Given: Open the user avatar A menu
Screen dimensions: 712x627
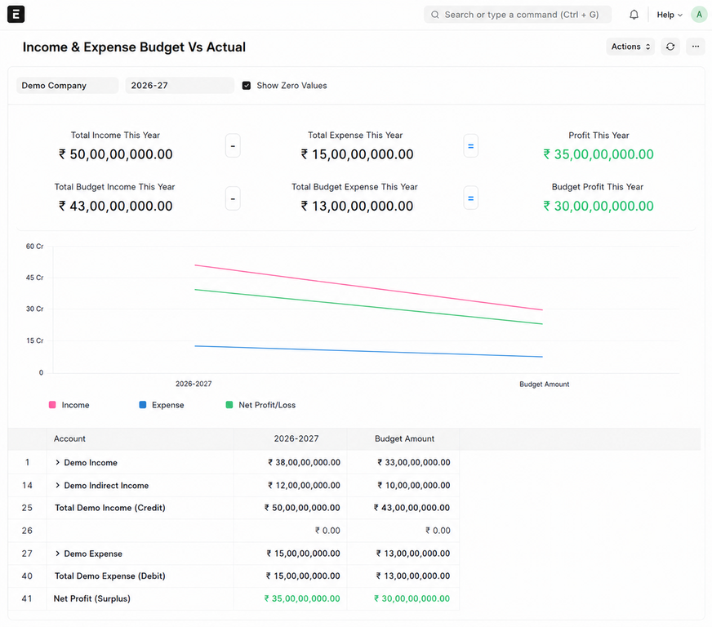Looking at the screenshot, I should 699,15.
